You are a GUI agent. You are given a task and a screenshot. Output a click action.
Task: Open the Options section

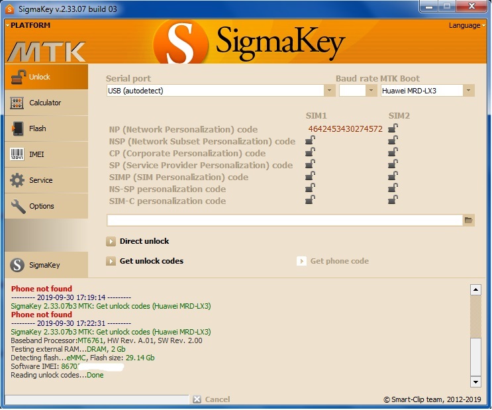click(46, 206)
